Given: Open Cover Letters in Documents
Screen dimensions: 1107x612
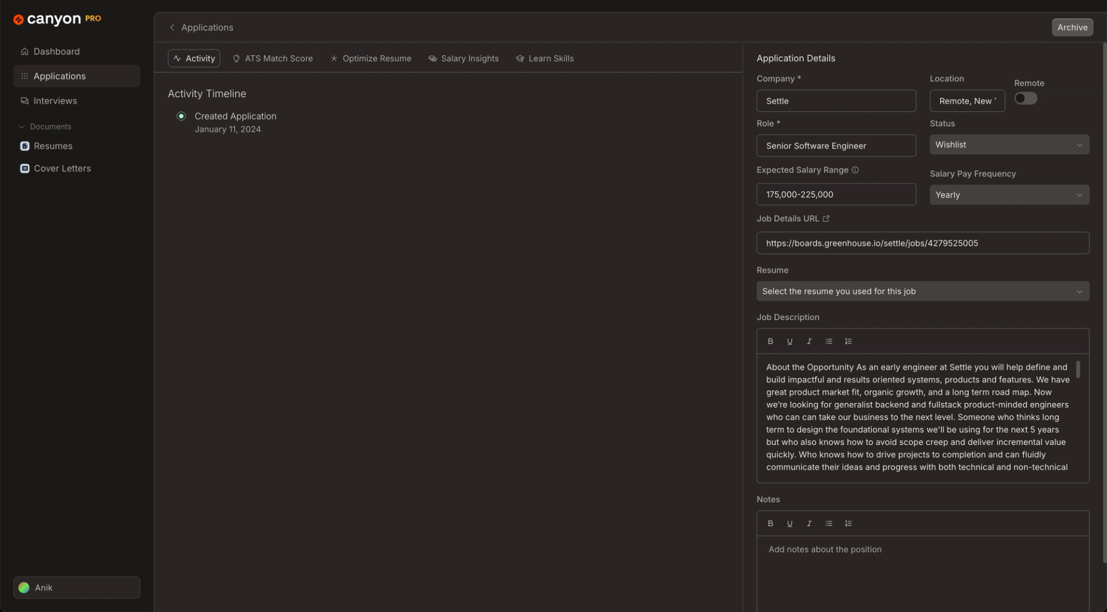Looking at the screenshot, I should tap(76, 168).
